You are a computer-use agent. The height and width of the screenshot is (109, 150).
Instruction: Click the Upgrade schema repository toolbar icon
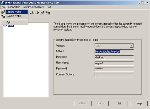point(37,13)
